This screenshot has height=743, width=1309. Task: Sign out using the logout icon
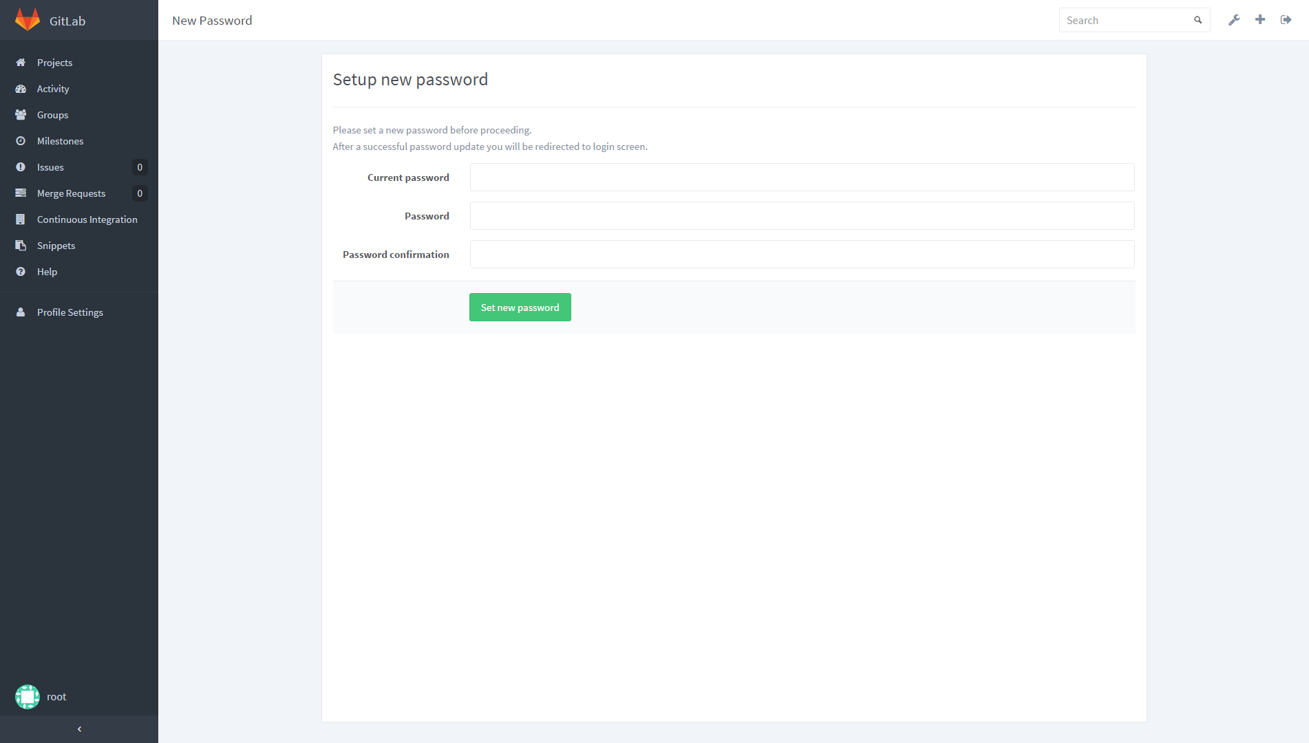click(1286, 20)
